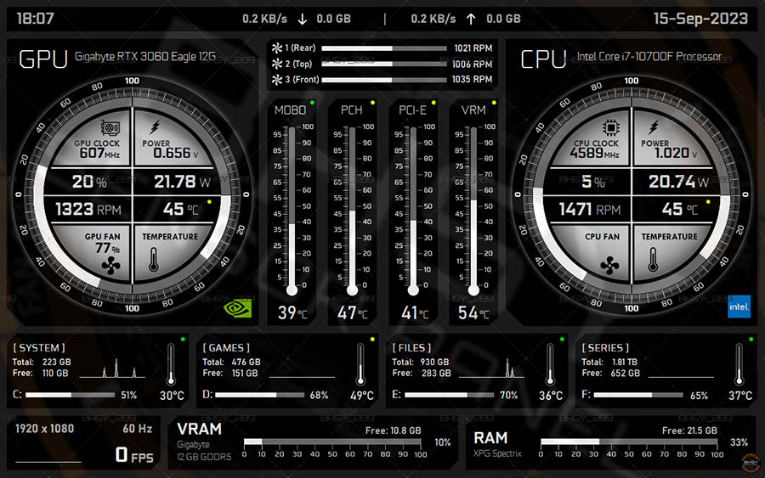Click the VRAM usage bar
The width and height of the screenshot is (765, 478).
coord(332,442)
